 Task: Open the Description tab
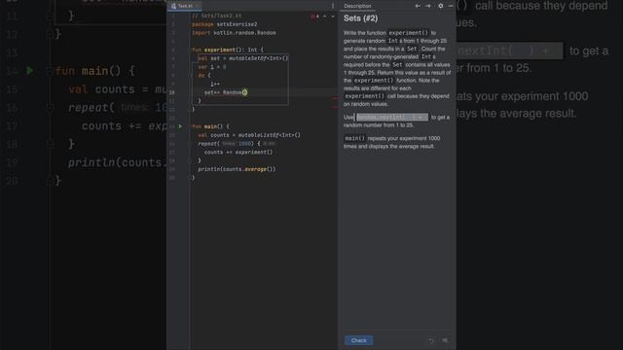click(357, 6)
